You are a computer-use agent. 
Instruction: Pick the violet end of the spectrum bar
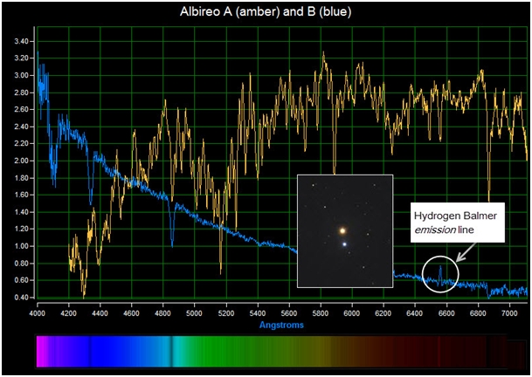42,350
